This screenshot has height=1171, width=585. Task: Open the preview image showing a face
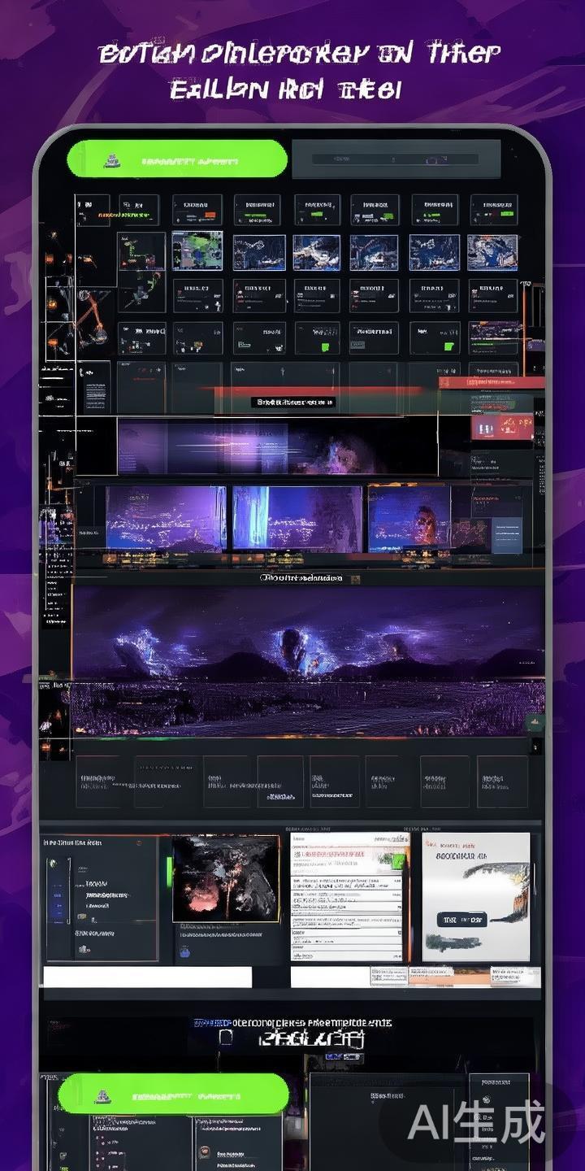tap(409, 518)
